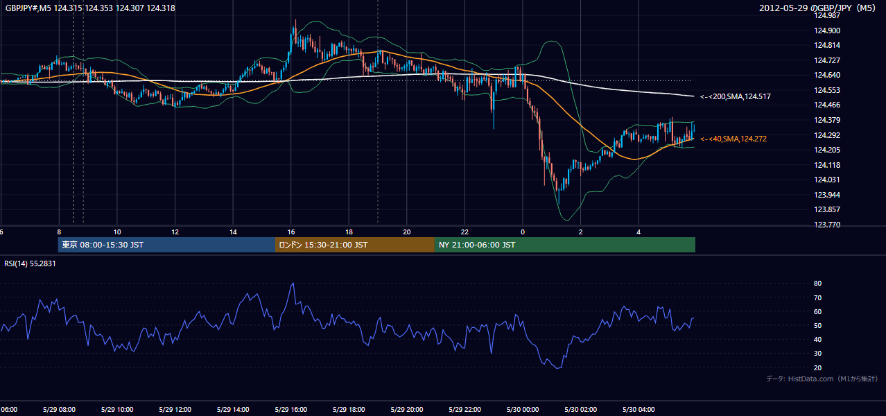Viewport: 886px width, 416px height.
Task: Click the 5/30 02:00 bottom time label
Action: tap(581, 410)
